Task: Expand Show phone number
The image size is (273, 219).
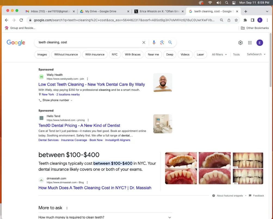Action: pyautogui.click(x=56, y=100)
